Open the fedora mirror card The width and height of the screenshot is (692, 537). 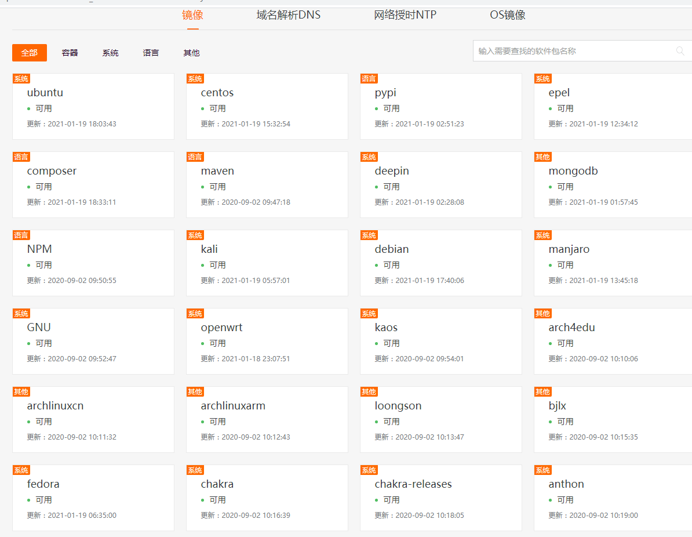pos(93,498)
